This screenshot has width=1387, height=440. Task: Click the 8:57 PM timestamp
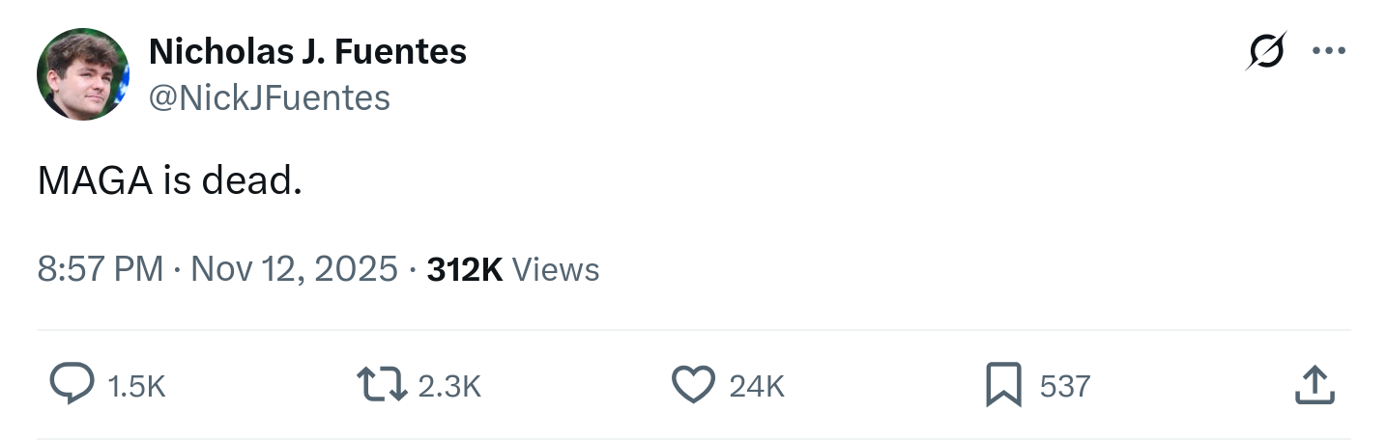tap(100, 269)
